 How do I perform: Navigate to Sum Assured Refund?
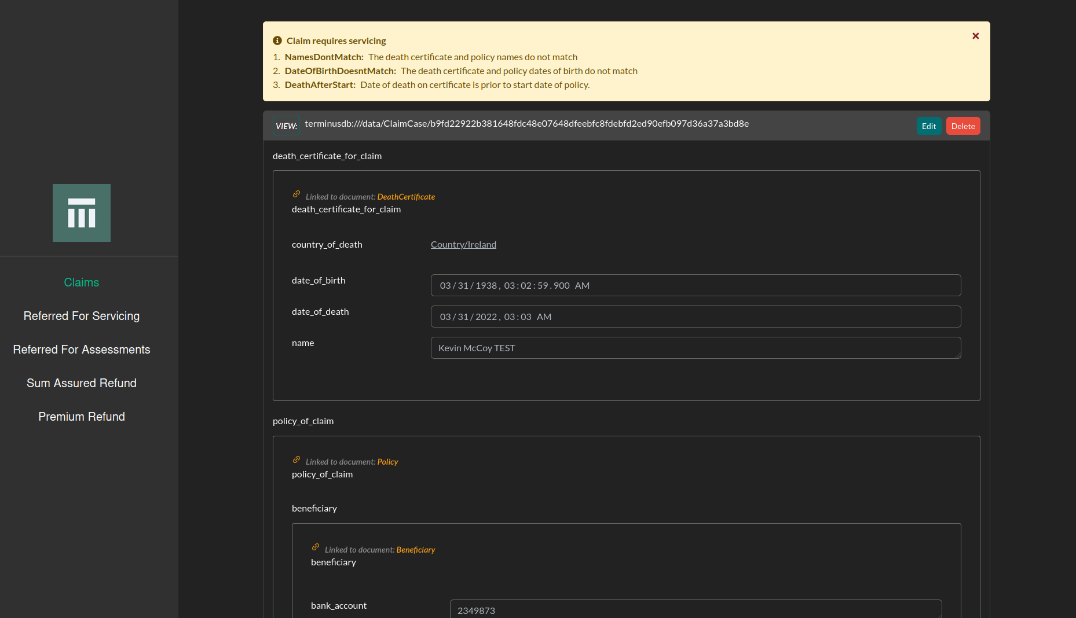coord(82,383)
